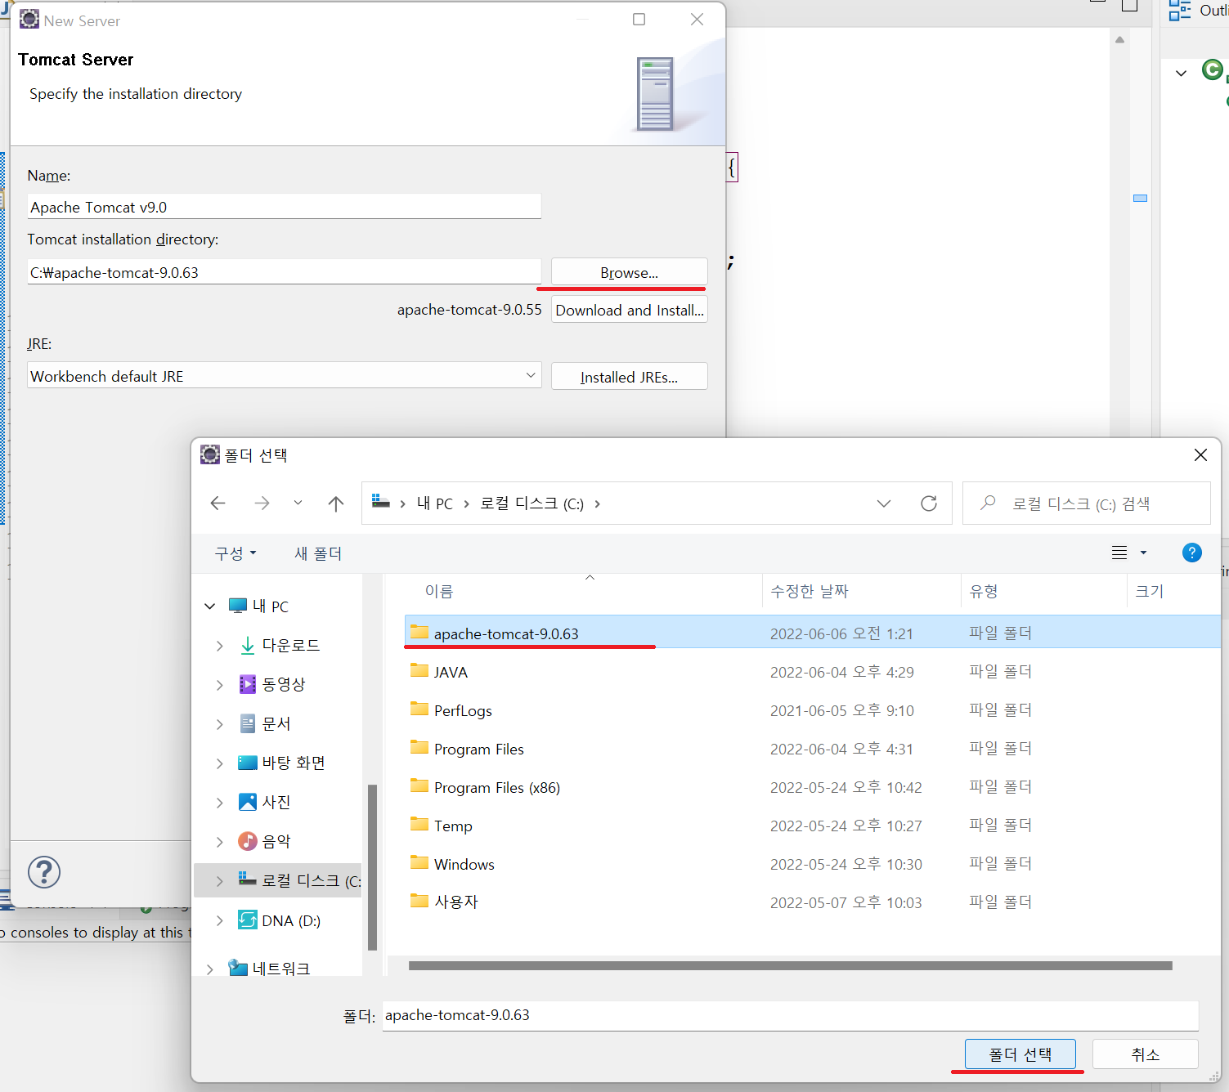The image size is (1229, 1092).
Task: Refresh the folder listing
Action: tap(929, 503)
